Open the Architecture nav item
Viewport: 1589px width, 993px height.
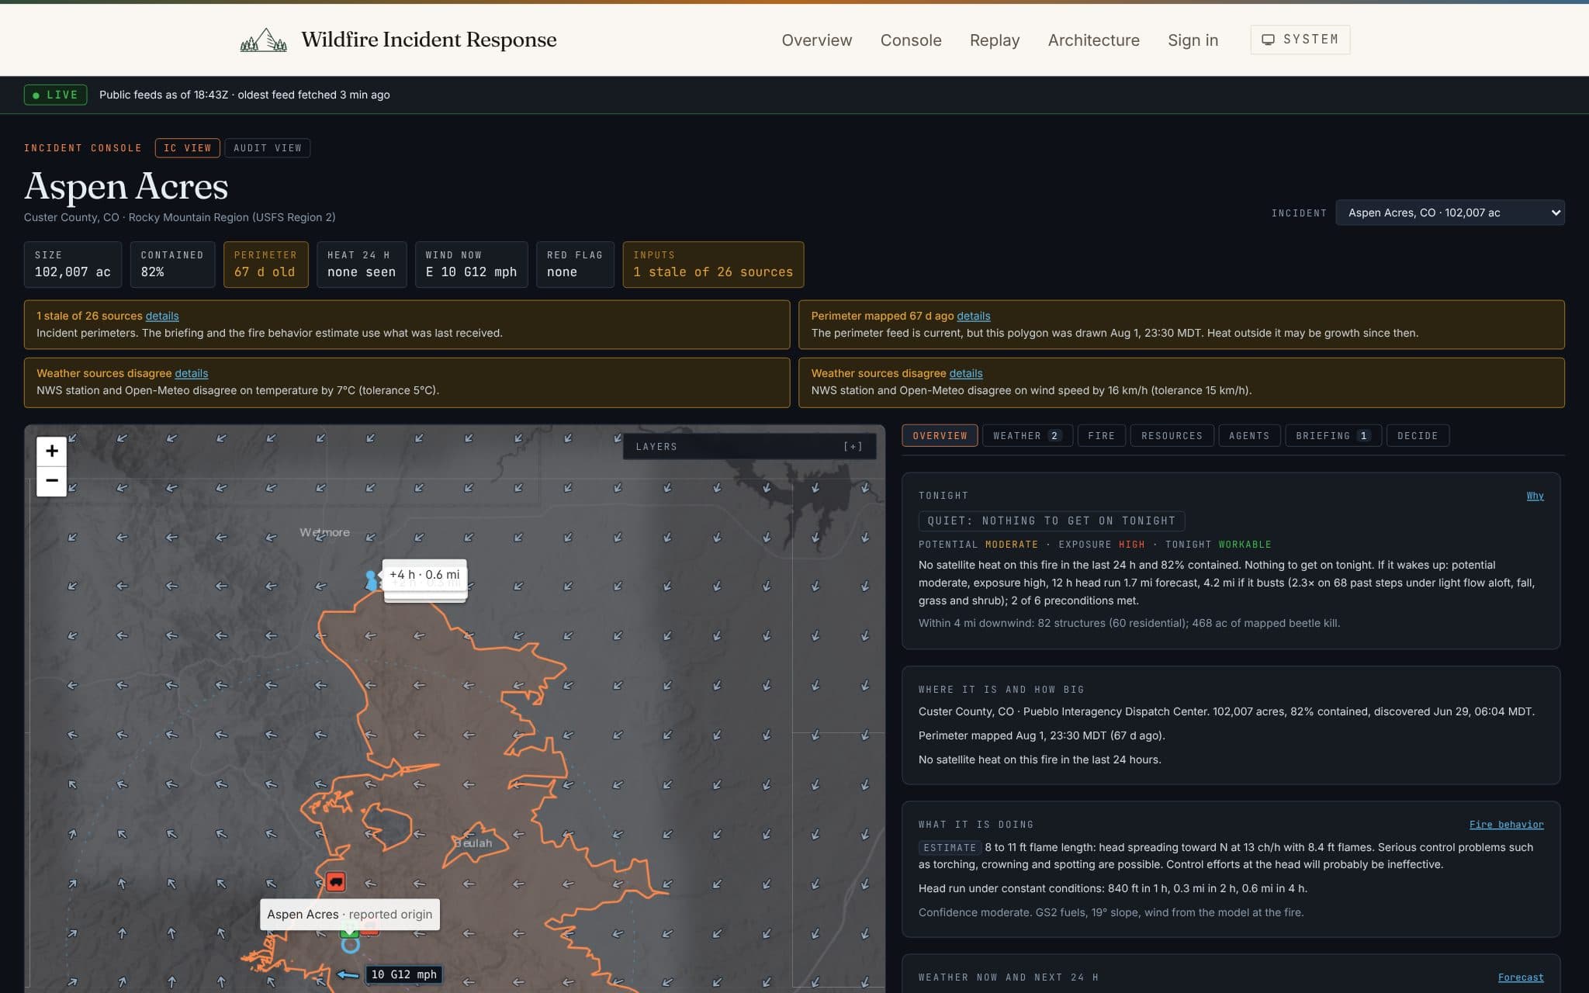(x=1093, y=40)
